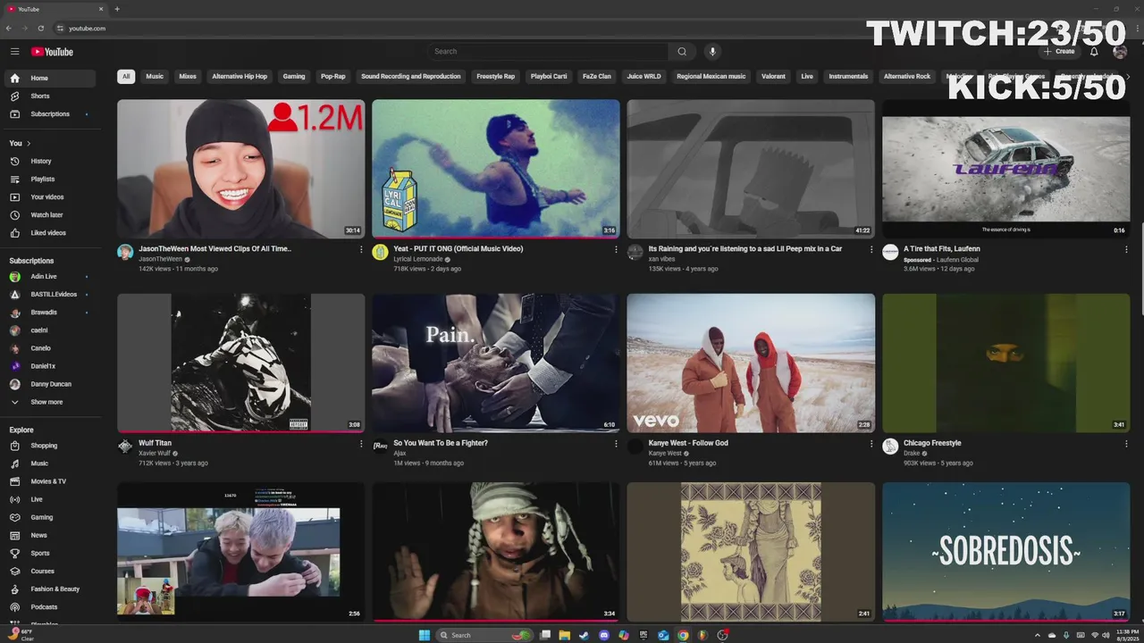Play Kanye West Follow God thumbnail

coord(751,363)
